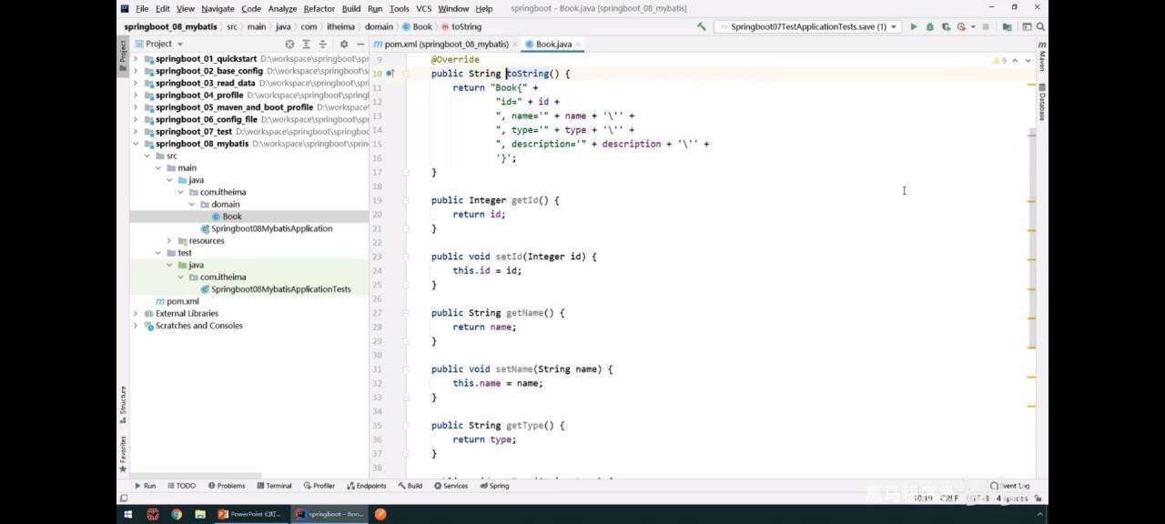The width and height of the screenshot is (1165, 524).
Task: Click the Build project hammer icon
Action: coord(702,27)
